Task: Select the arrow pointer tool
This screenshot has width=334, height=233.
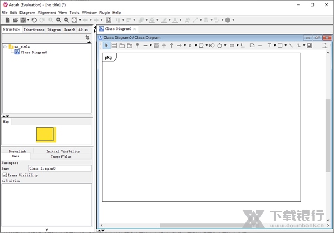Action: pyautogui.click(x=106, y=46)
